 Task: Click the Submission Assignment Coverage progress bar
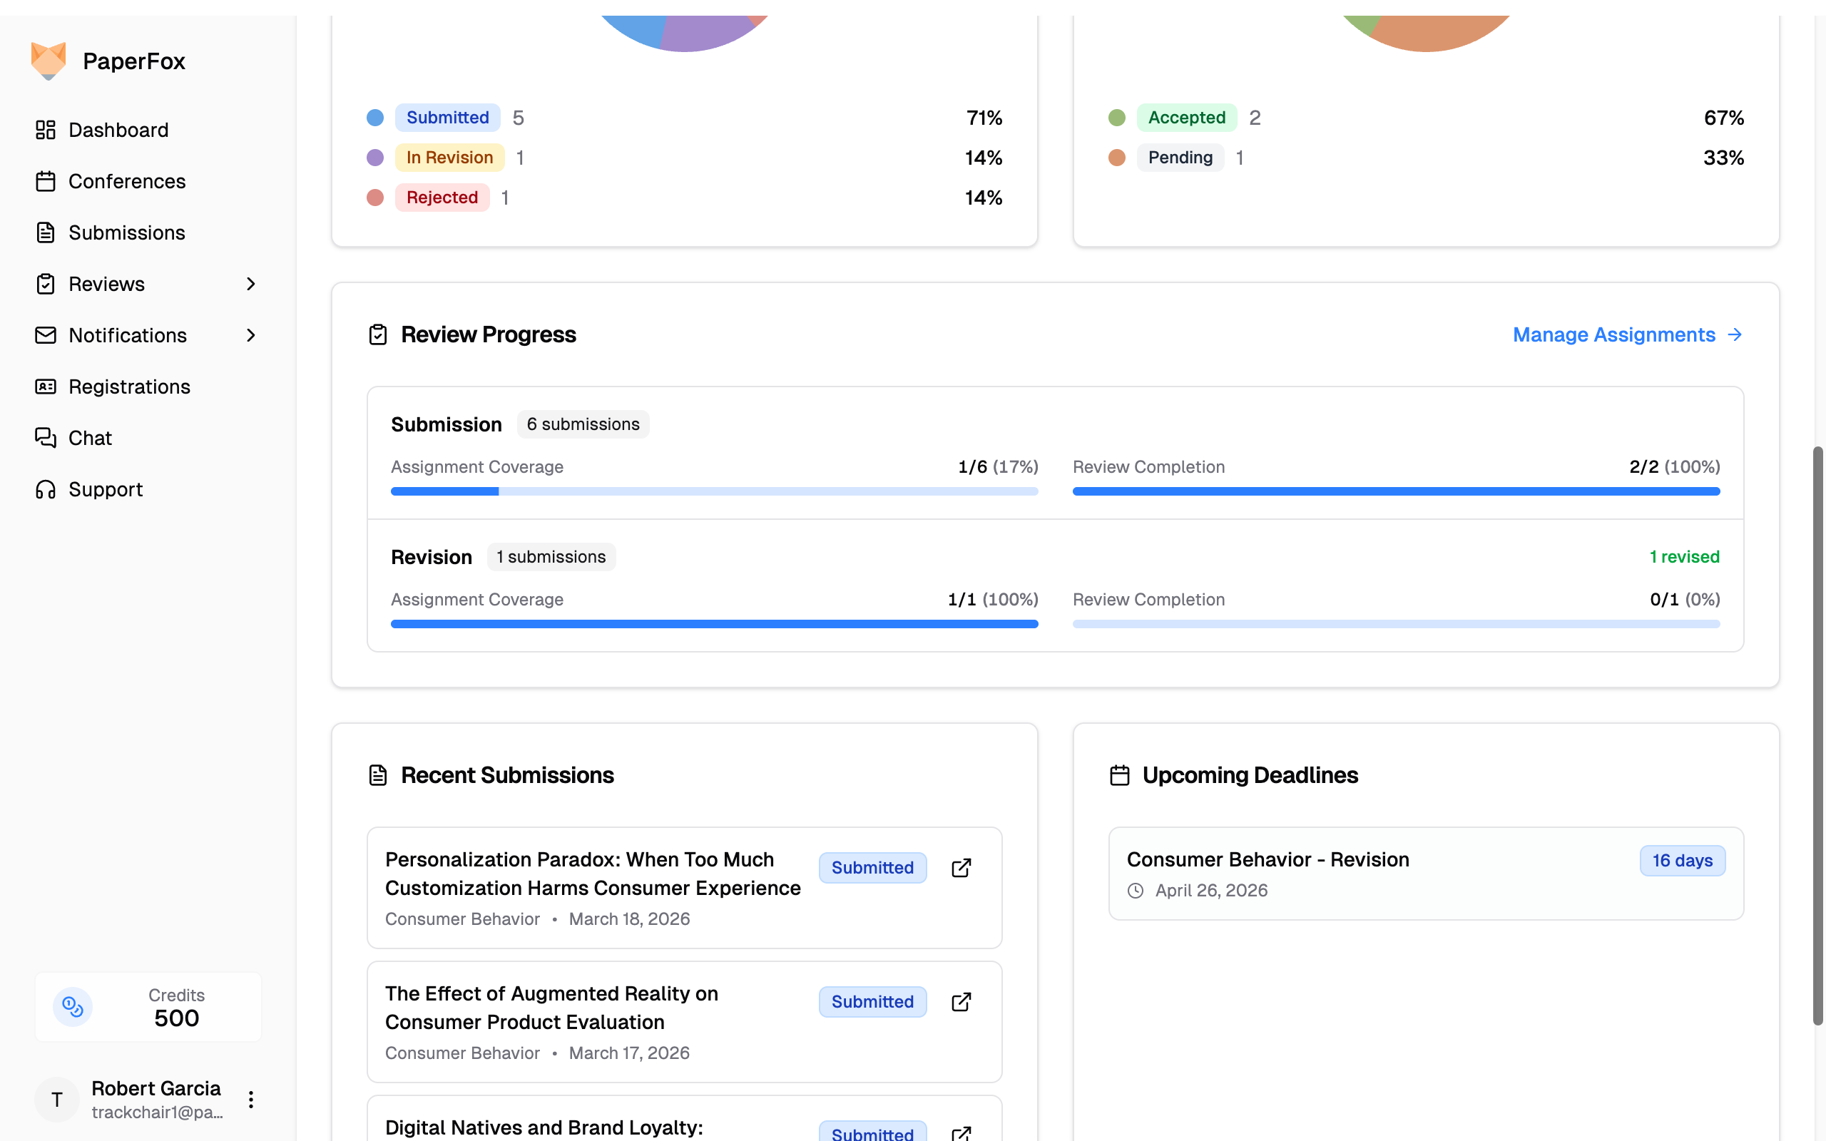[x=714, y=491]
